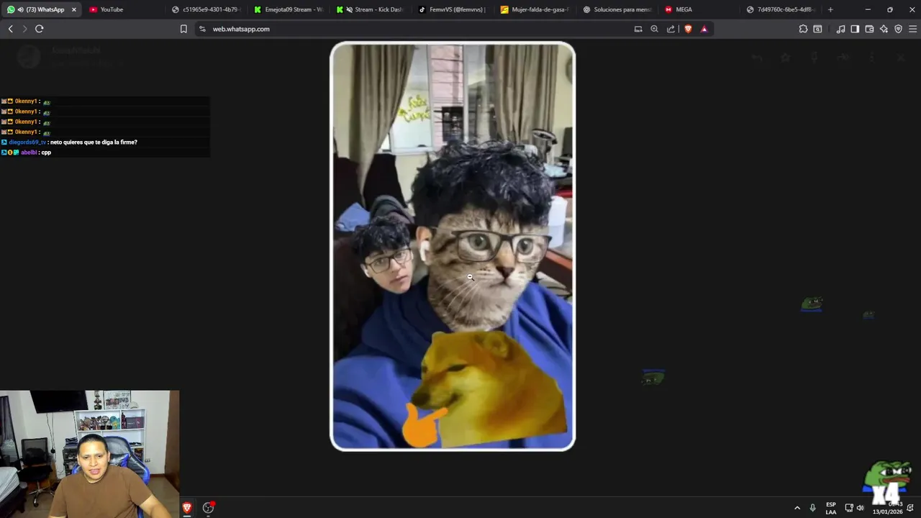
Task: Open the Brave VPN shield icon
Action: coord(898,29)
